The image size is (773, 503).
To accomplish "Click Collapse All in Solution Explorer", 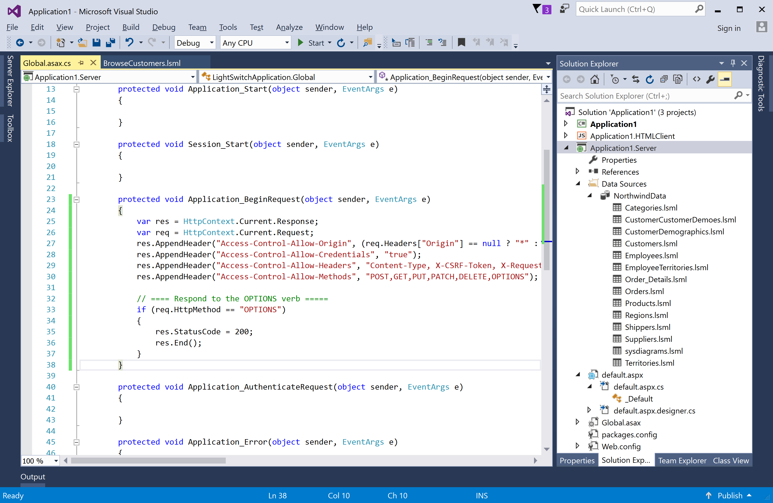I will pos(664,79).
